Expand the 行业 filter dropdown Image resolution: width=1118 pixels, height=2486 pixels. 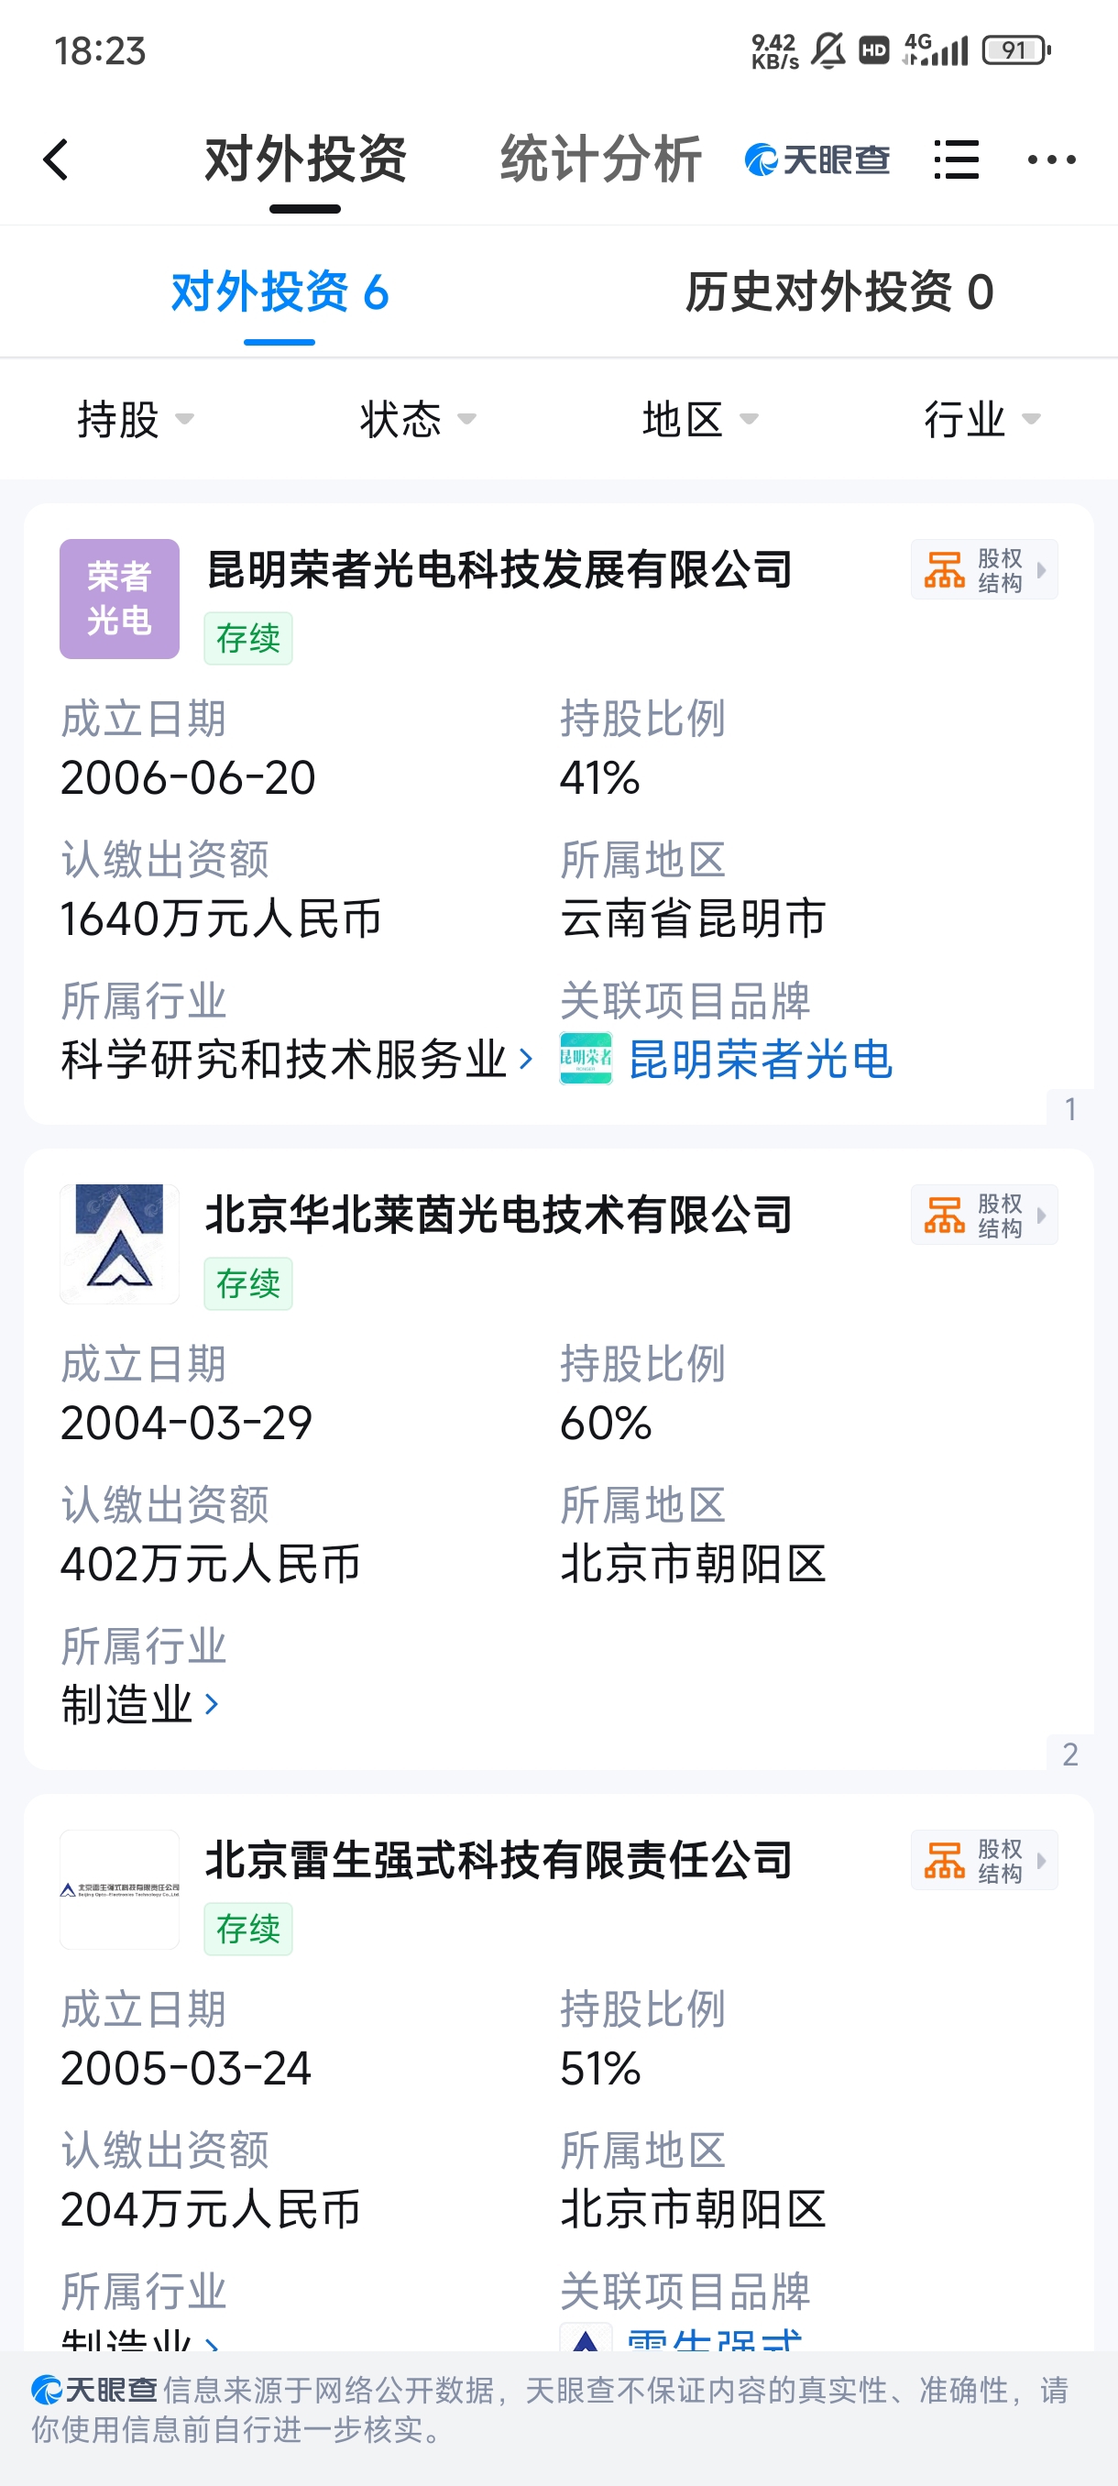coord(982,419)
